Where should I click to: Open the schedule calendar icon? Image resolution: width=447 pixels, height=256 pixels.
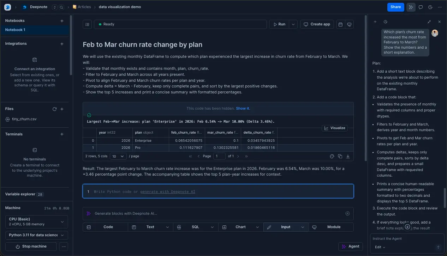(340, 24)
